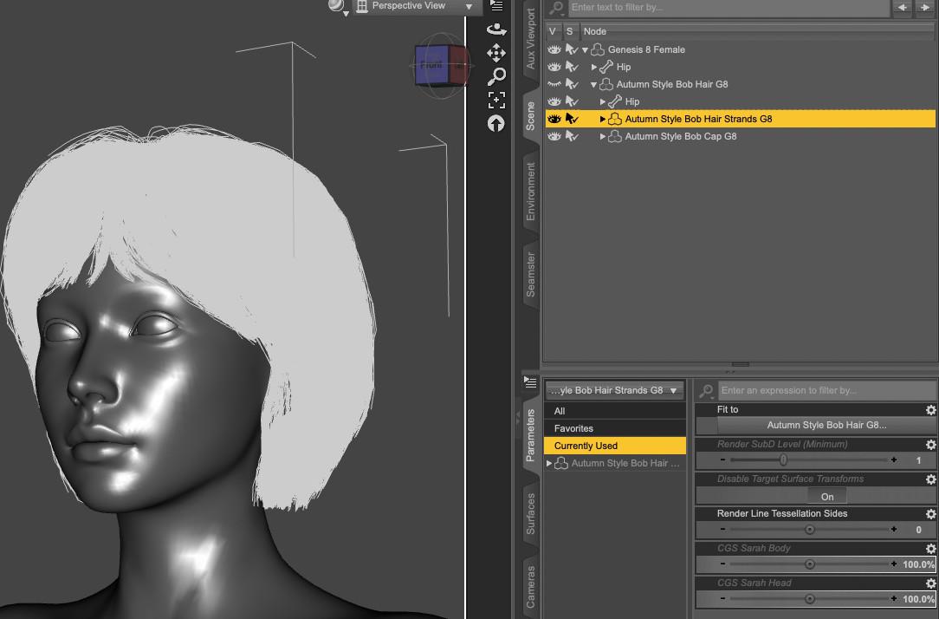939x619 pixels.
Task: Toggle the Disable Target Surface Transforms On button
Action: pyautogui.click(x=827, y=497)
